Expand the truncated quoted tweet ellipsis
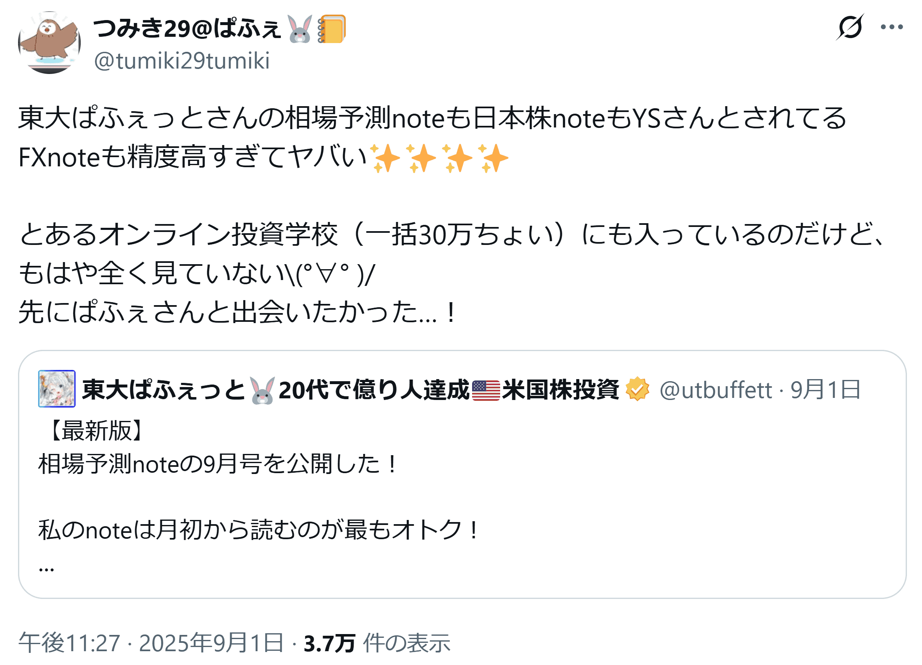The height and width of the screenshot is (665, 922). [x=46, y=567]
